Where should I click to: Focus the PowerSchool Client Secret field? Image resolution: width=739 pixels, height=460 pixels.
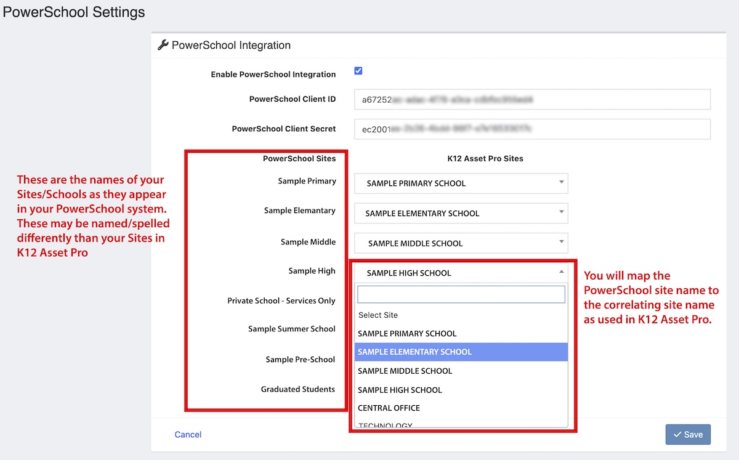coord(532,129)
